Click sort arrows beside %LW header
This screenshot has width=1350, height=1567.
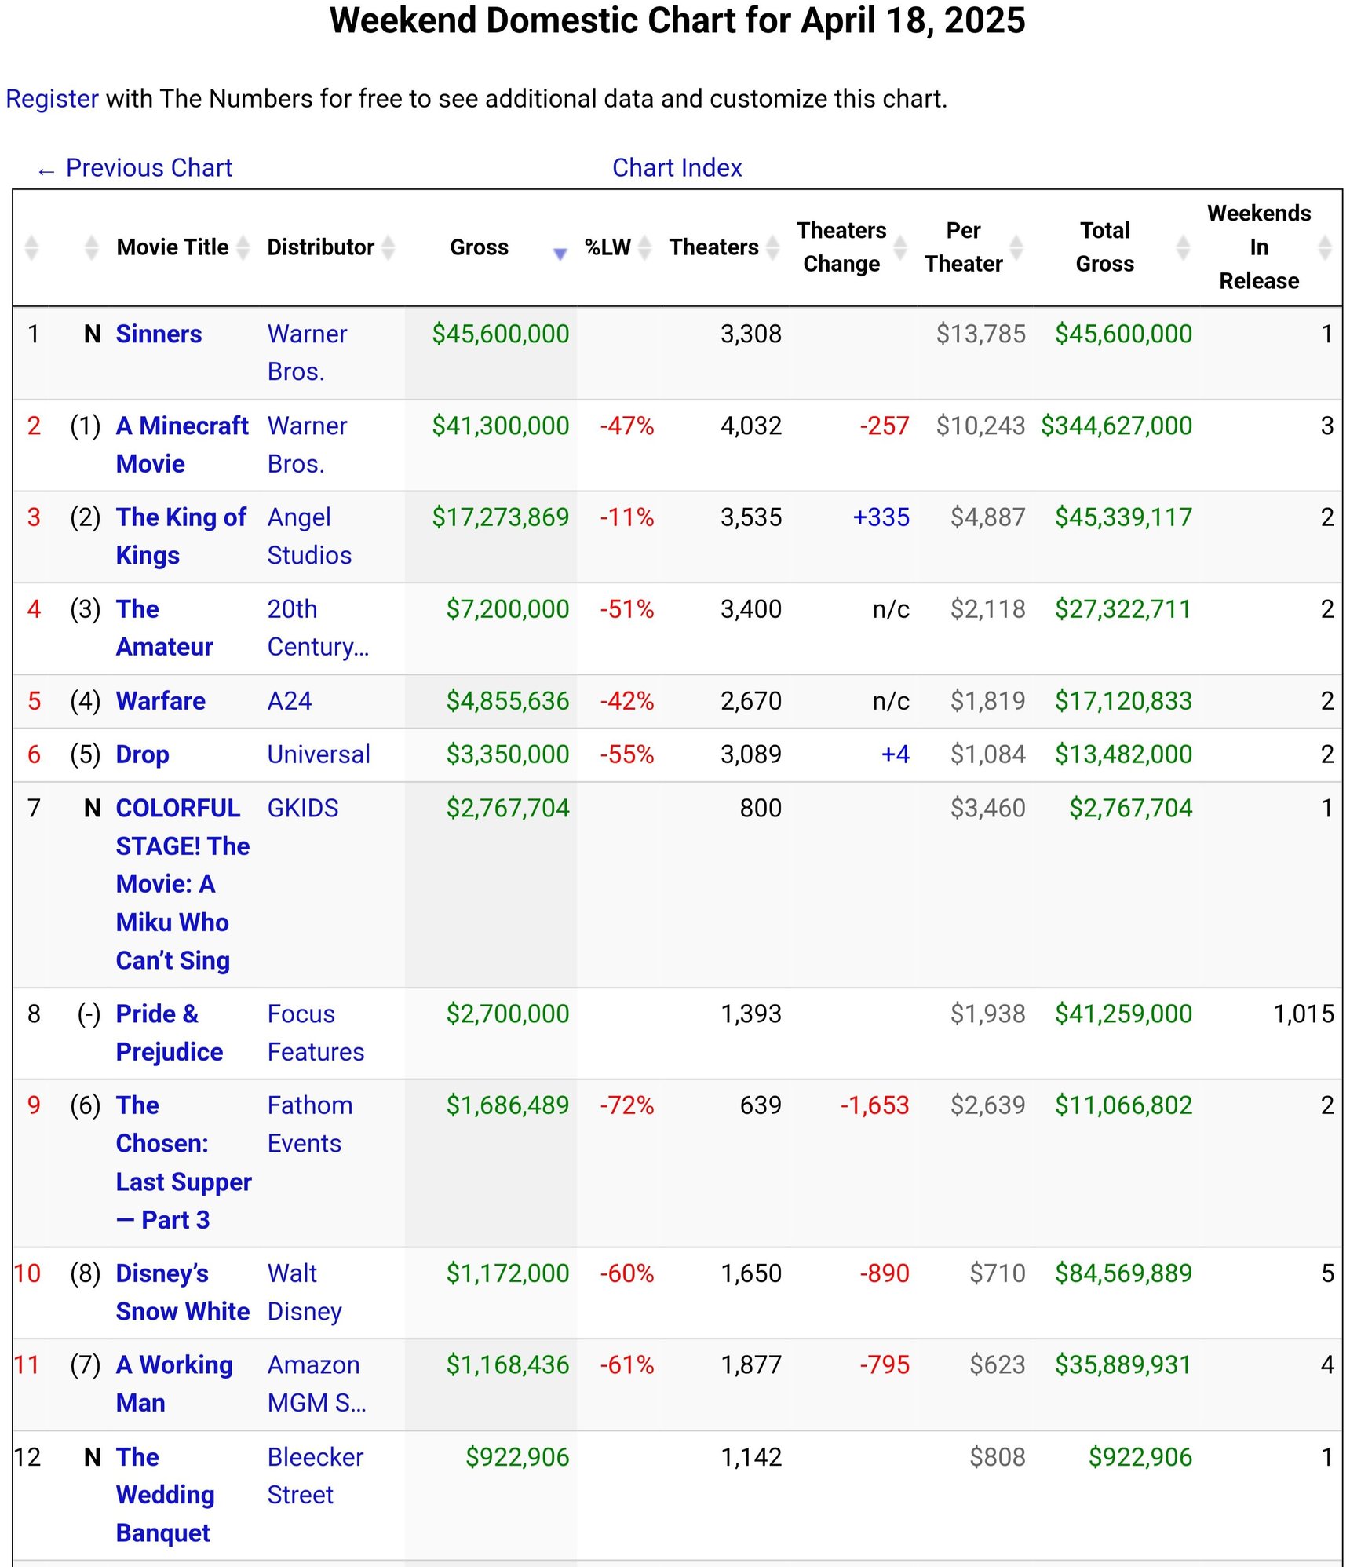[x=645, y=248]
